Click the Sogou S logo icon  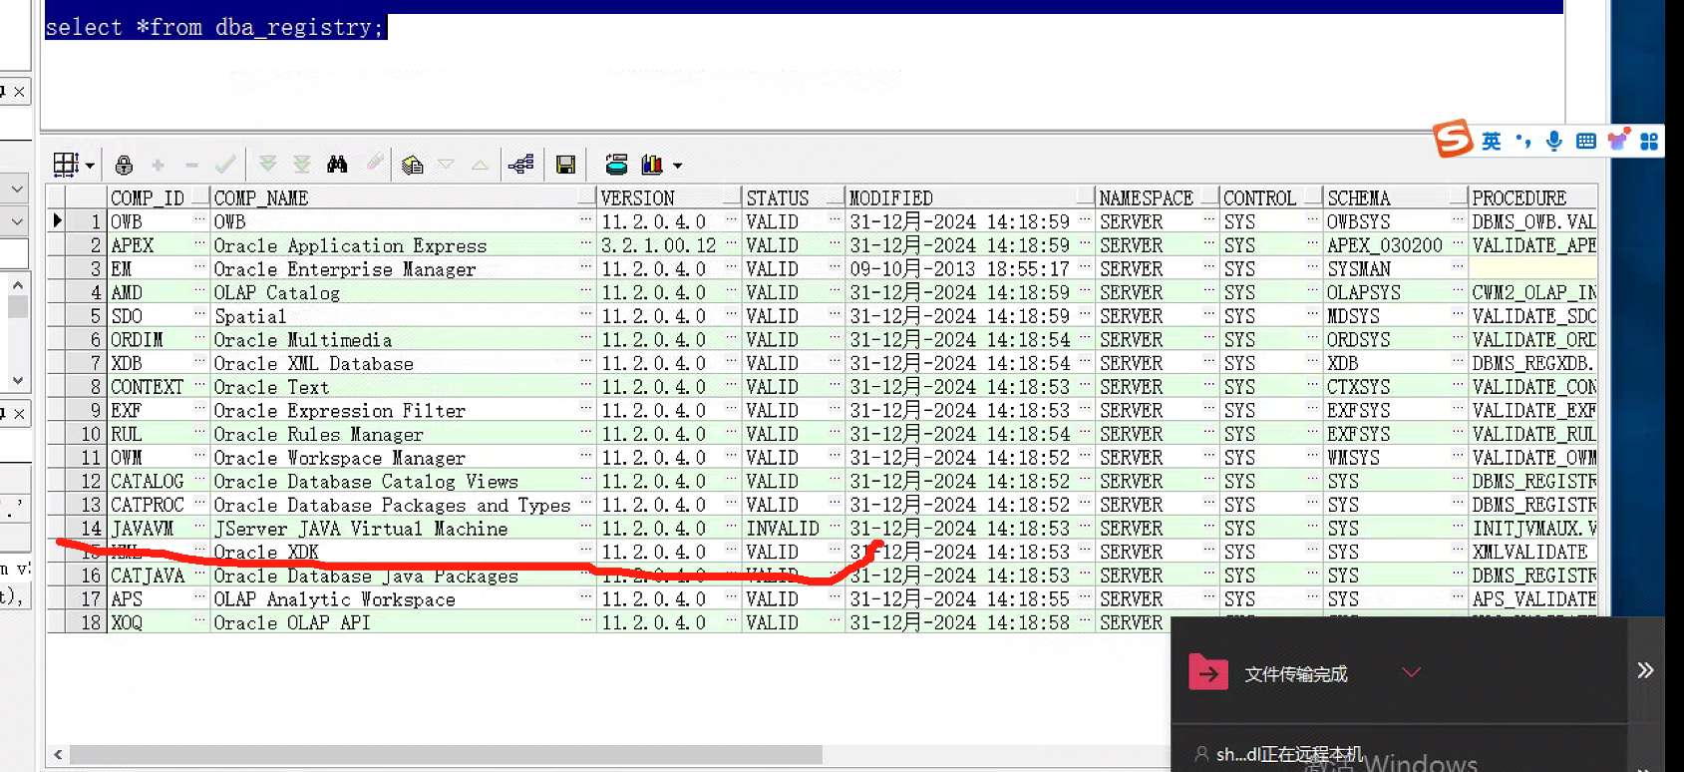tap(1453, 140)
